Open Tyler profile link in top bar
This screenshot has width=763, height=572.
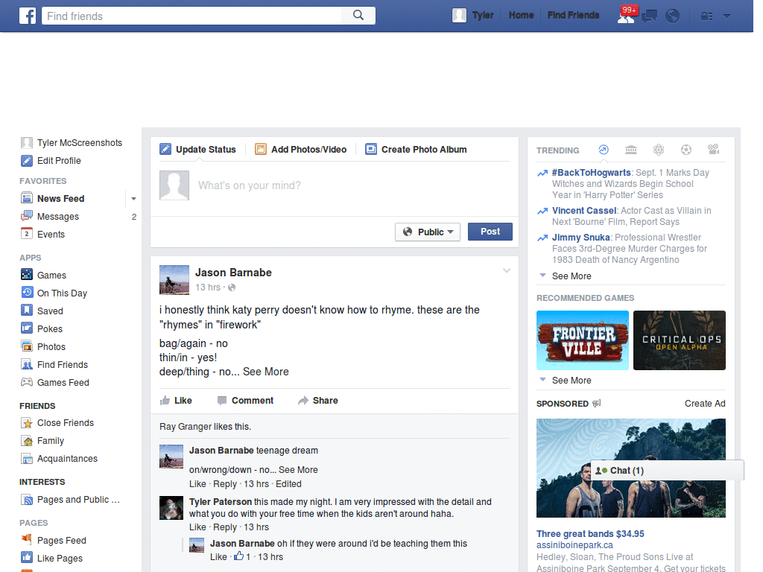(483, 16)
